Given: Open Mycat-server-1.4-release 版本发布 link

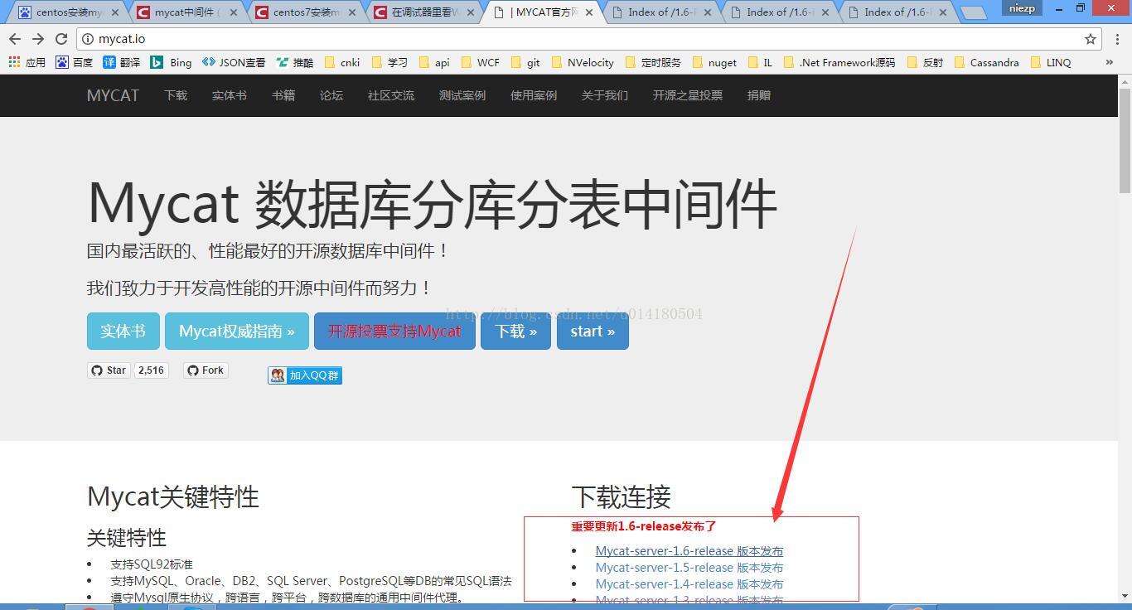Looking at the screenshot, I should click(x=689, y=584).
